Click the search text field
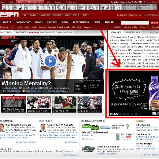Viewport: 159px width, 159px height. point(135,23)
